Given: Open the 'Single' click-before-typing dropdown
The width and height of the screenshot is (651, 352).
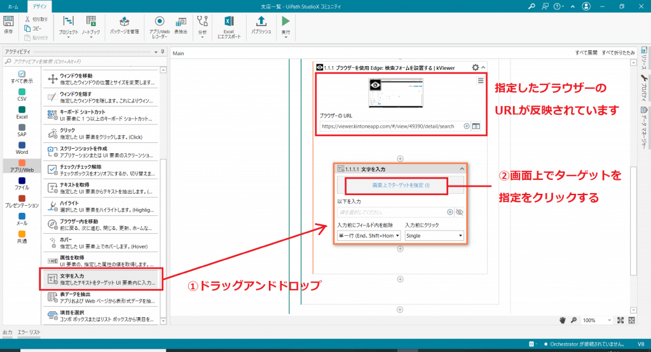Looking at the screenshot, I should coord(434,236).
